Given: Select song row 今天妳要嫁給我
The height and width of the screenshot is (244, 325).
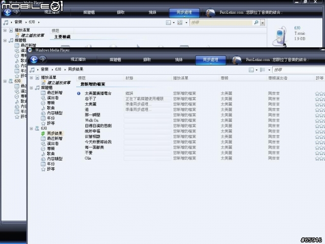Looking at the screenshot, I should 98,142.
